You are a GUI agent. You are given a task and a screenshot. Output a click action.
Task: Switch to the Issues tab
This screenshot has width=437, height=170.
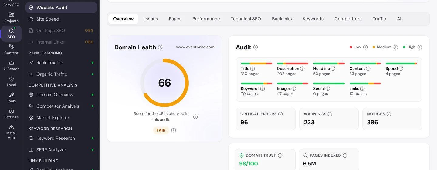(151, 19)
